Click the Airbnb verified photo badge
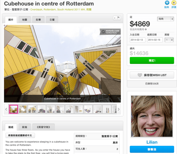Screen dimensions: 177x154 click(x=110, y=32)
